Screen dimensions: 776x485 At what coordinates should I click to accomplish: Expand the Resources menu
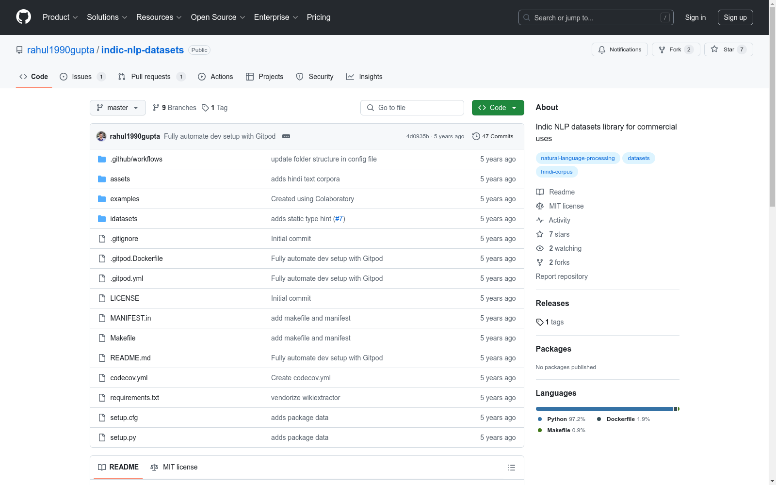click(159, 17)
